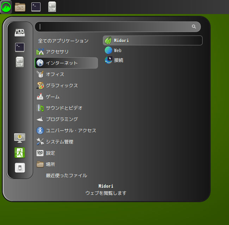229x225 pixels.
Task: Click the folder icon beside 場所
Action: click(x=40, y=164)
